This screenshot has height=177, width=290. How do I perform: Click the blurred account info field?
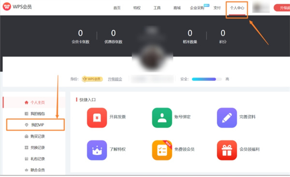pyautogui.click(x=152, y=79)
